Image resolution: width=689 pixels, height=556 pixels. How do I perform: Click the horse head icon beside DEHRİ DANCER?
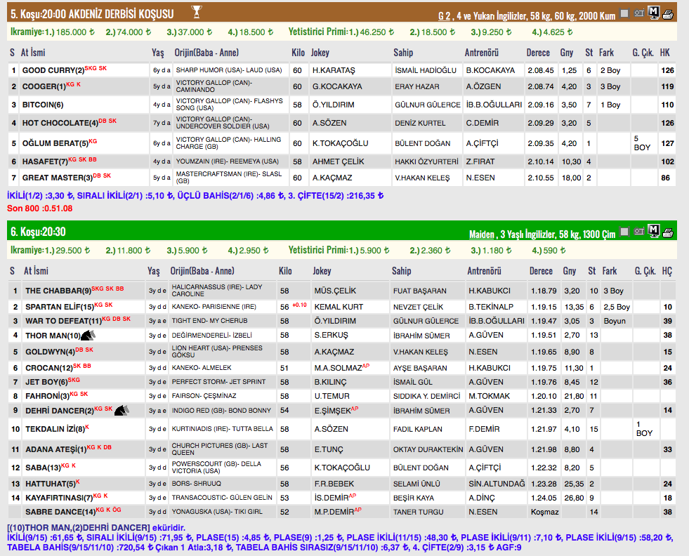(x=121, y=409)
